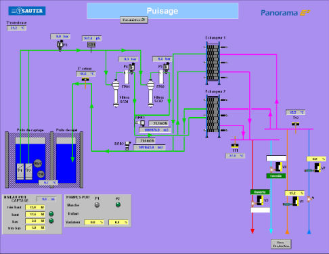
Task: Click the V1 valve opening percentage field
Action: coord(294,193)
